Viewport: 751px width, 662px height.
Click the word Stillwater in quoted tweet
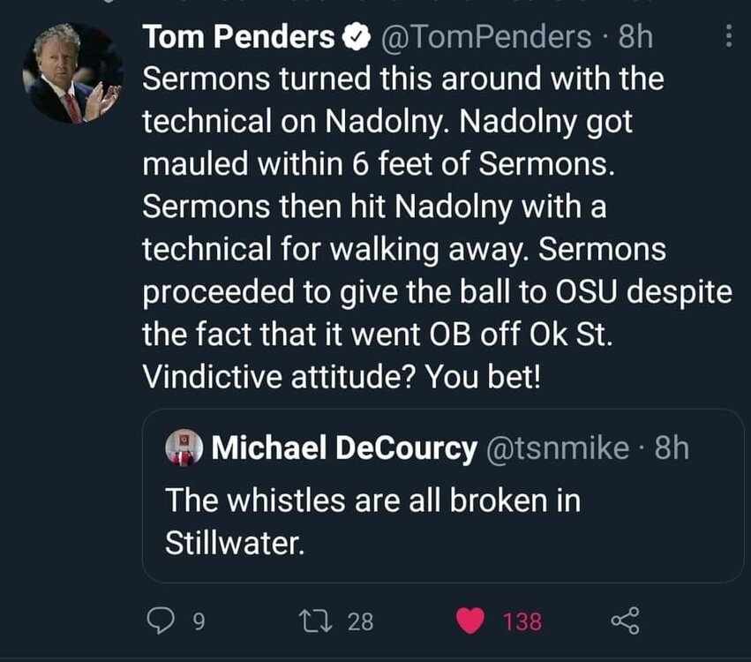point(234,542)
